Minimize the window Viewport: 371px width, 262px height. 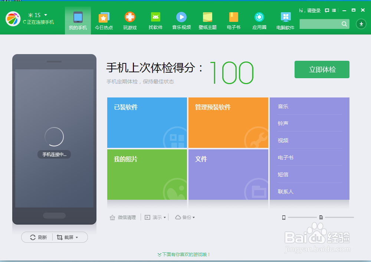[344, 10]
